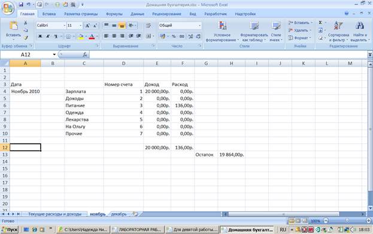This screenshot has width=373, height=234.
Task: Save the workbook from Quick Access toolbar
Action: click(x=21, y=5)
